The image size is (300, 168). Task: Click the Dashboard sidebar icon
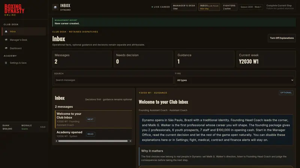coord(6,48)
